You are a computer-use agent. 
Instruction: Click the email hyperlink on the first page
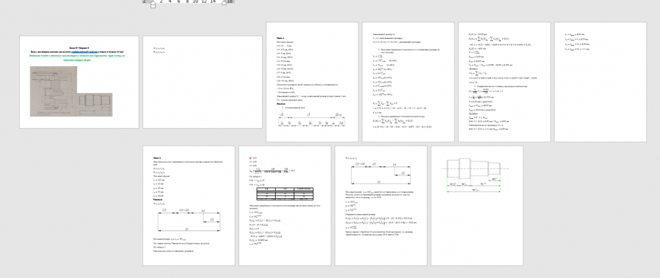point(85,51)
